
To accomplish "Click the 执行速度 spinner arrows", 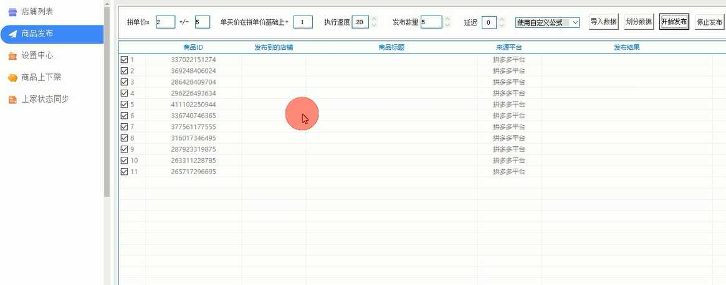I will 374,22.
